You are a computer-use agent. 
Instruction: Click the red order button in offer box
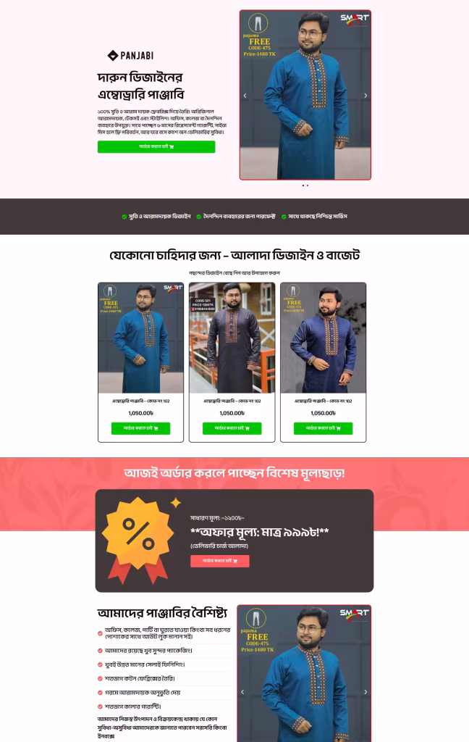click(x=220, y=561)
